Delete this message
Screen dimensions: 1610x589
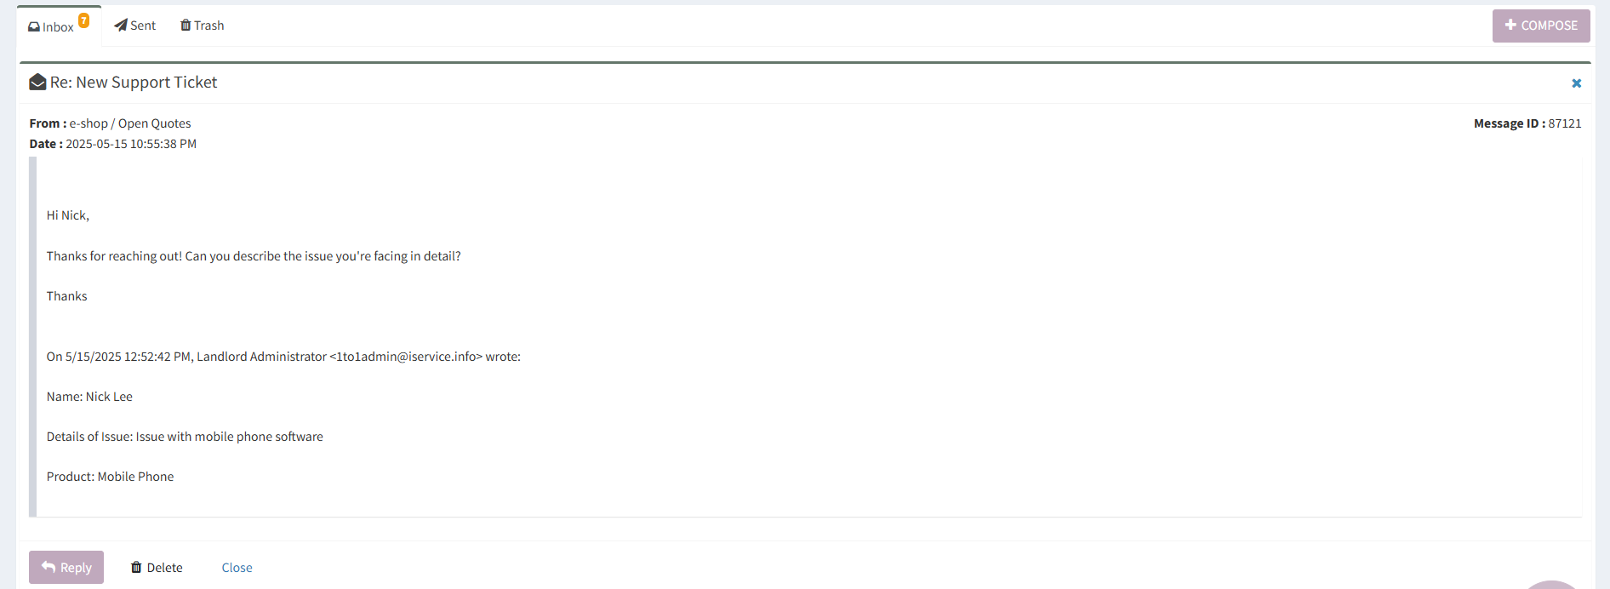click(157, 567)
